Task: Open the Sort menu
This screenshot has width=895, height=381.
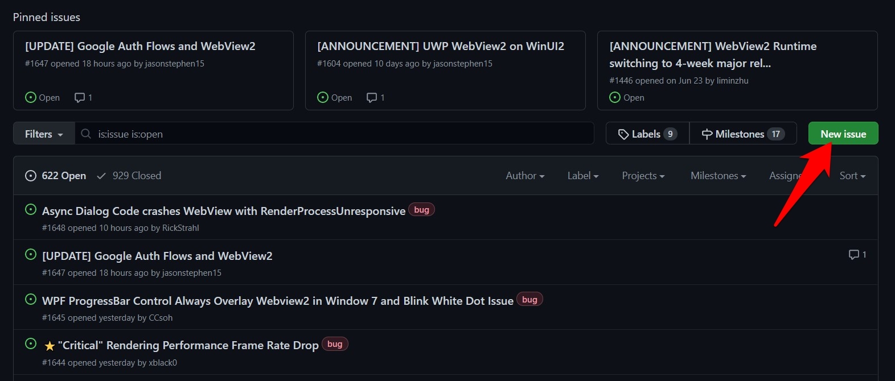Action: (x=852, y=176)
